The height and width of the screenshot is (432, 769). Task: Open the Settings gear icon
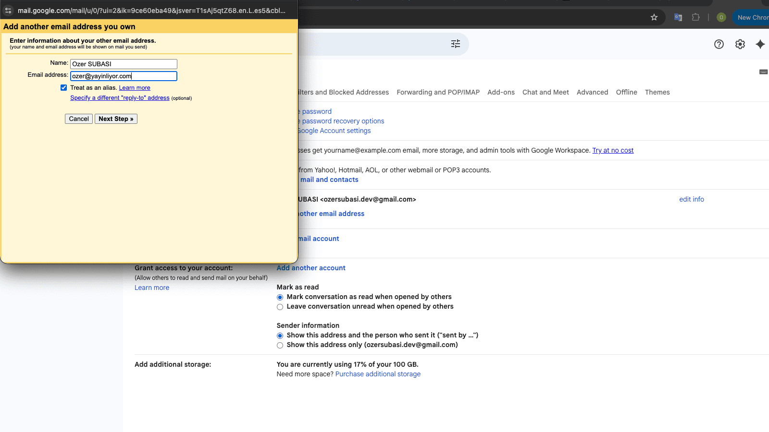click(740, 44)
